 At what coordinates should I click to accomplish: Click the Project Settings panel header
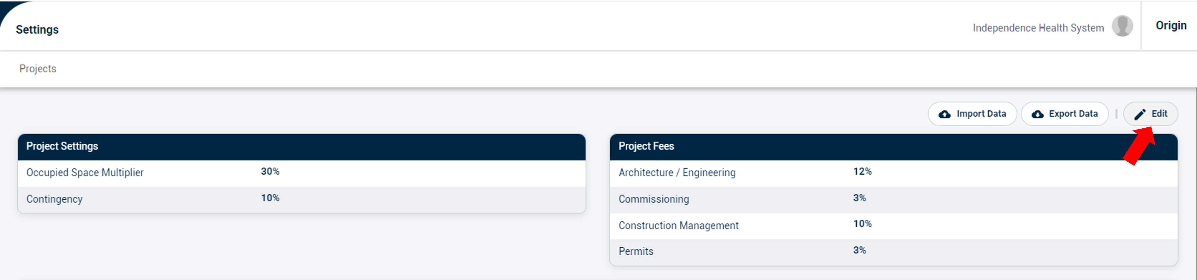tap(301, 147)
